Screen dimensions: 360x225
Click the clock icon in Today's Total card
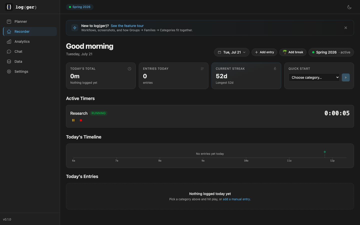(129, 69)
